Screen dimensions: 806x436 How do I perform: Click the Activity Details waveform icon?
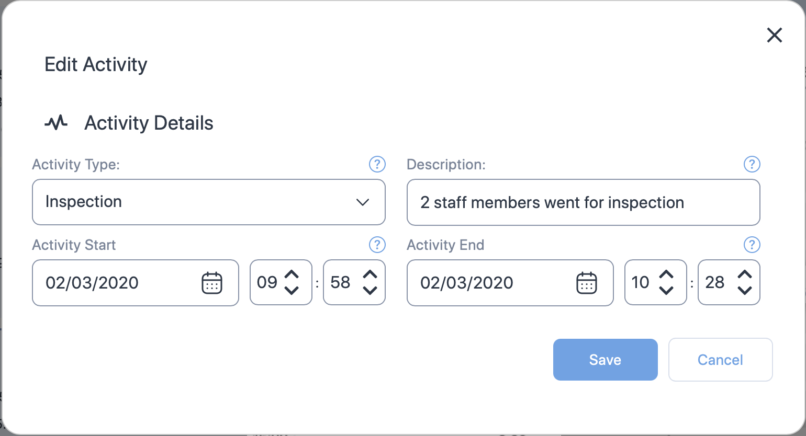pyautogui.click(x=56, y=122)
